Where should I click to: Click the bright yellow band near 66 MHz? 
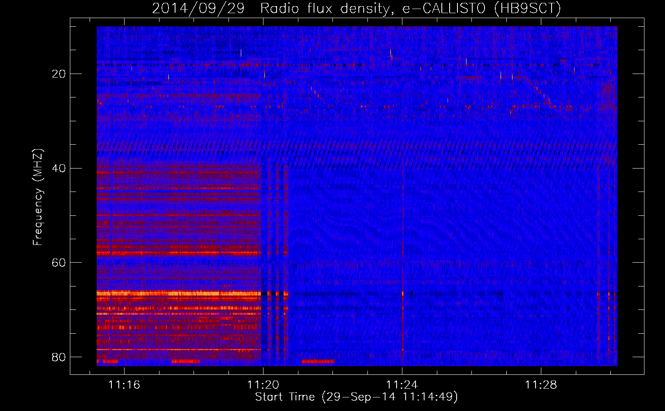179,293
